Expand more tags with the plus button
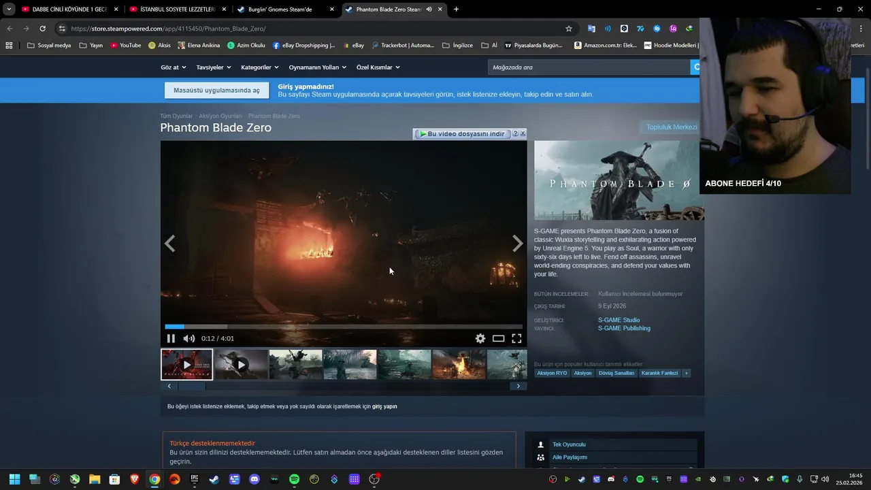Viewport: 871px width, 490px height. (686, 373)
